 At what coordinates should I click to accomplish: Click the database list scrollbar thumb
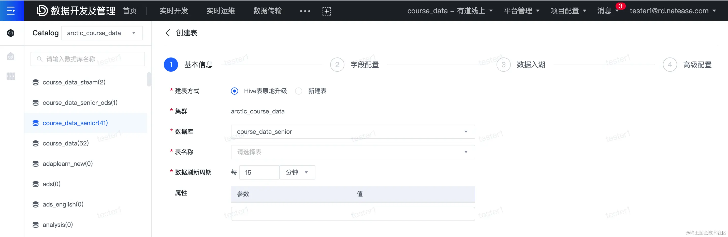tap(149, 79)
